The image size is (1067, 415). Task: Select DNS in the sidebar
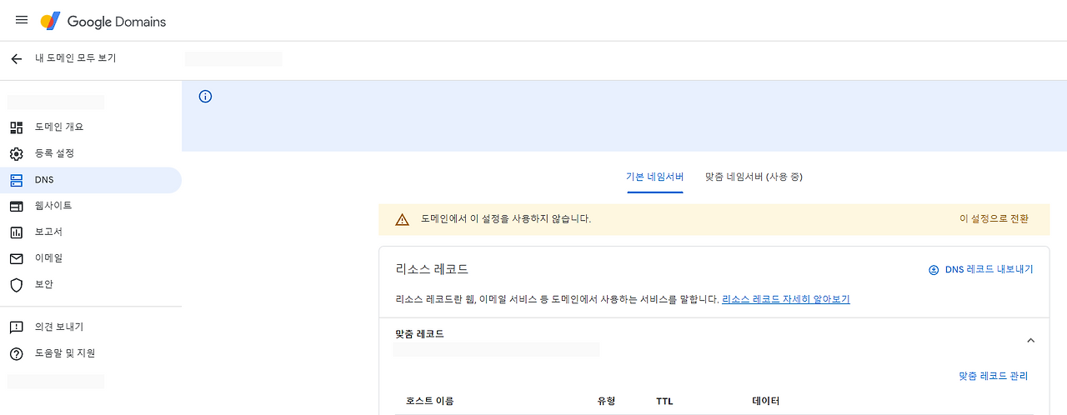[91, 180]
